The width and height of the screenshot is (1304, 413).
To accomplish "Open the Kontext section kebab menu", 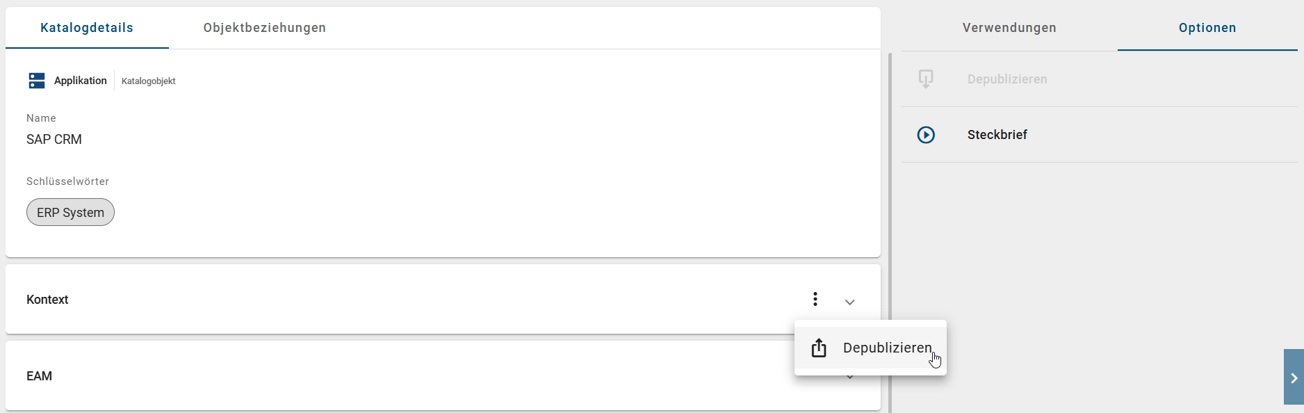I will [x=815, y=299].
